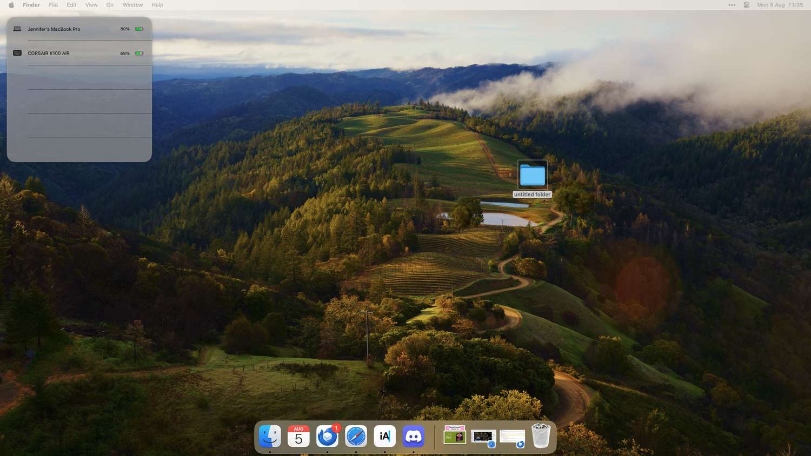The image size is (811, 456).
Task: Open the Window menu
Action: click(x=132, y=5)
